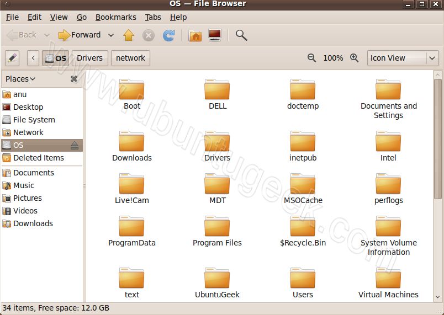Click the Stop loading icon
Image resolution: width=444 pixels, height=315 pixels.
149,36
